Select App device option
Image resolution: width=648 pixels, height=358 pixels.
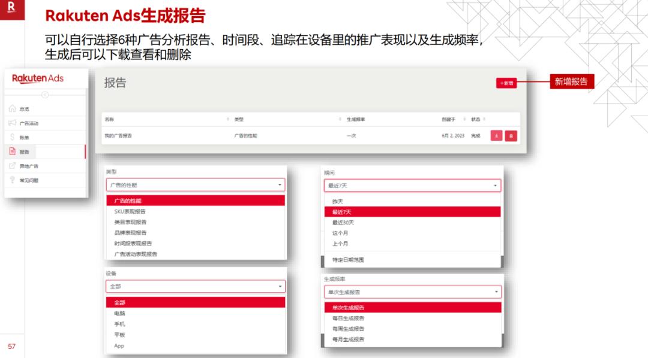(196, 345)
